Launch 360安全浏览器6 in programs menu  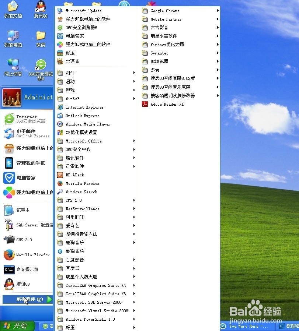pyautogui.click(x=96, y=28)
